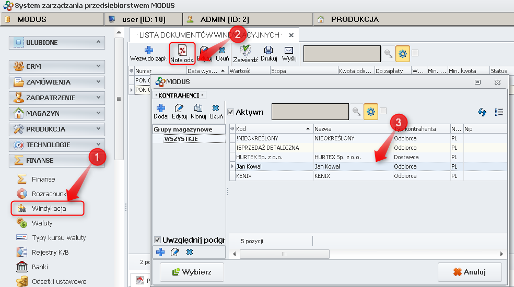Open Waluty in the sidebar
The height and width of the screenshot is (287, 514).
point(42,223)
